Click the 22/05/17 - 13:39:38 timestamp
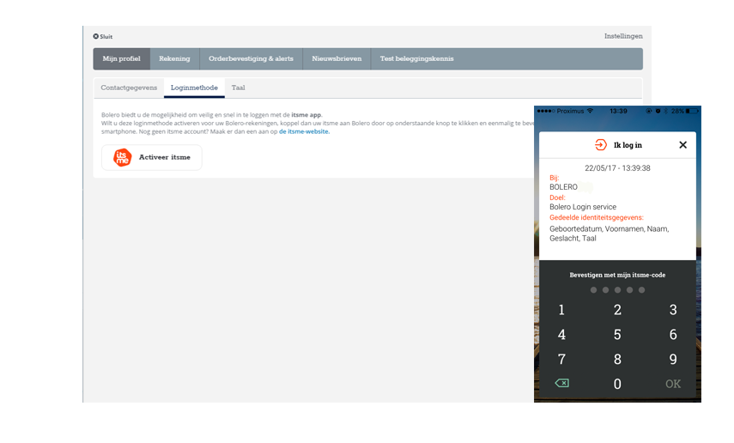 [x=617, y=168]
